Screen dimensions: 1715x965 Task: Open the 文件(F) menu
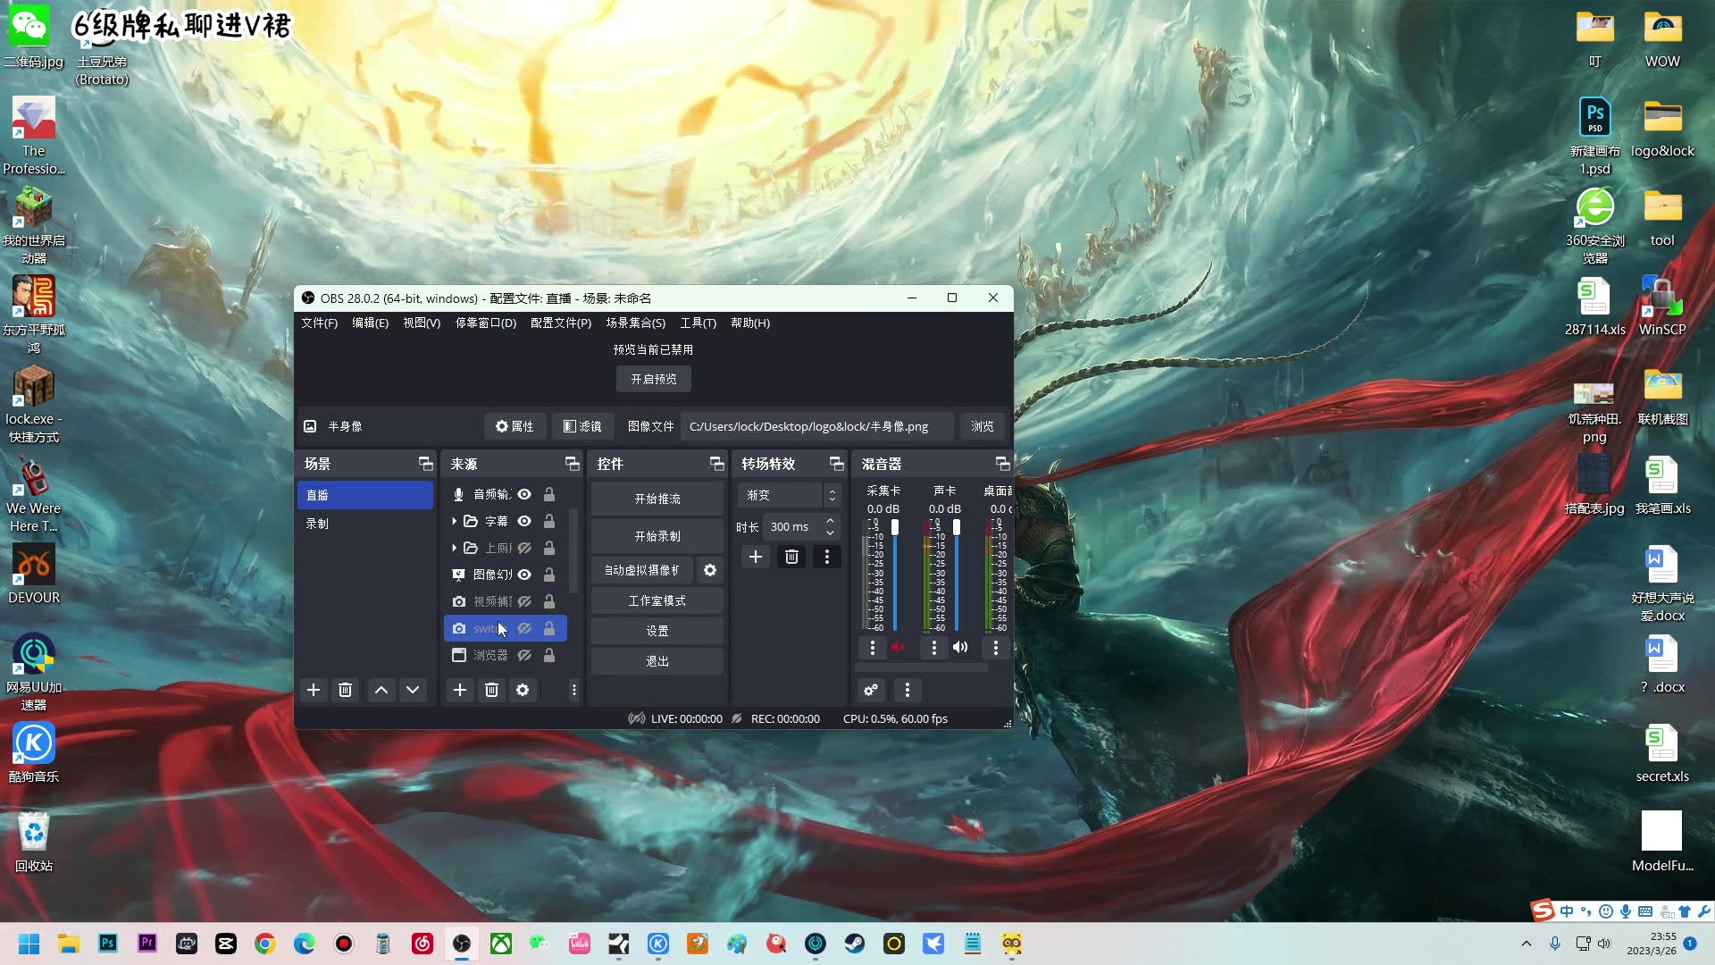(319, 323)
